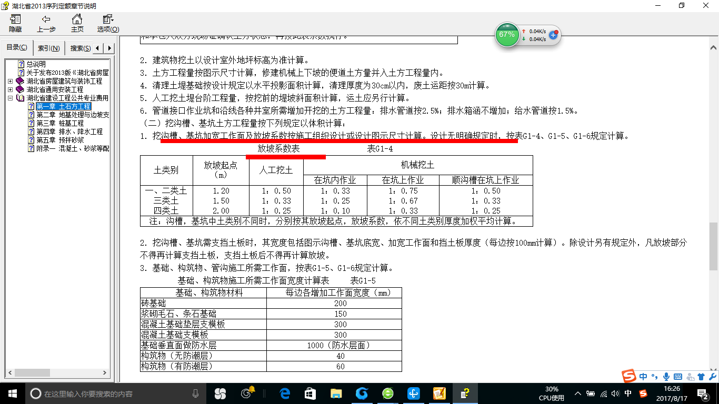Select the 湖北省房屋建筑与装饰工程 book
The image size is (719, 404).
tap(64, 81)
